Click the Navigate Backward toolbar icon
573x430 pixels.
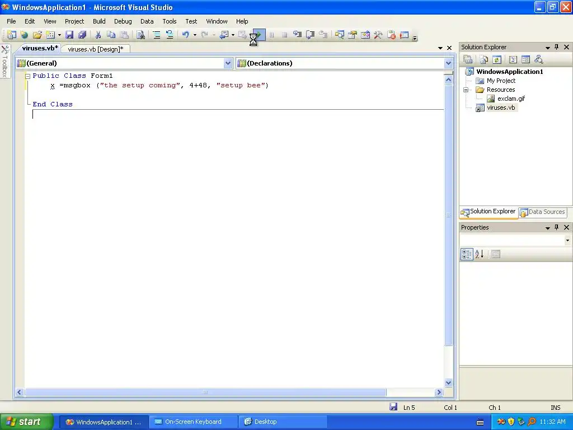(x=224, y=35)
